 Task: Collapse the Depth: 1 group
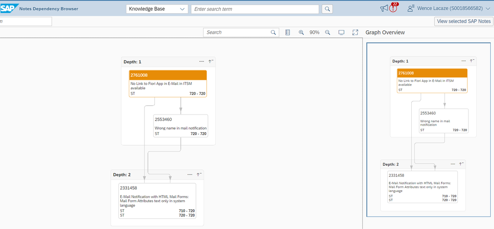tap(211, 62)
